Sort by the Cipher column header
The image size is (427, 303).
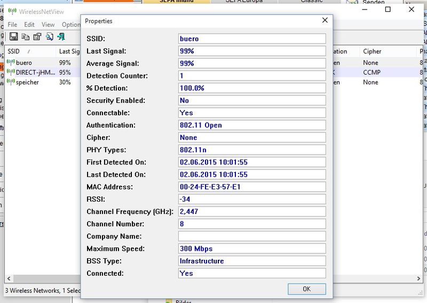389,51
